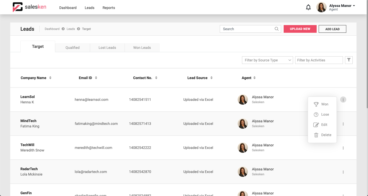Sort by Company Name column
The height and width of the screenshot is (196, 368).
tap(50, 78)
